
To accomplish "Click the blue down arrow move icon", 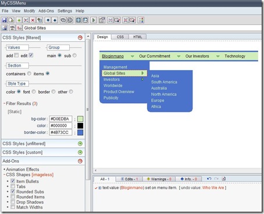I will (x=55, y=20).
